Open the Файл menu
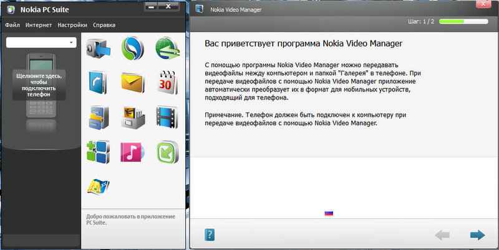499x250 pixels. (12, 25)
